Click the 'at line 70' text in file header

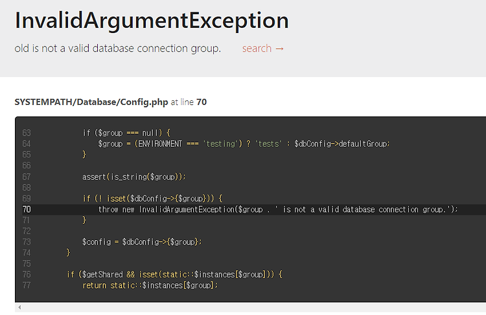pos(189,102)
